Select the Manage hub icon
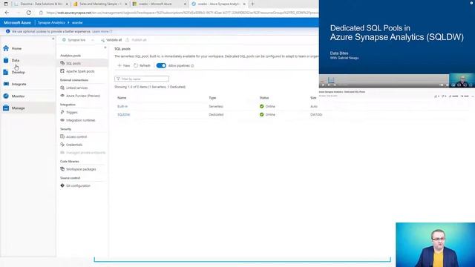The width and height of the screenshot is (475, 267). [x=6, y=108]
